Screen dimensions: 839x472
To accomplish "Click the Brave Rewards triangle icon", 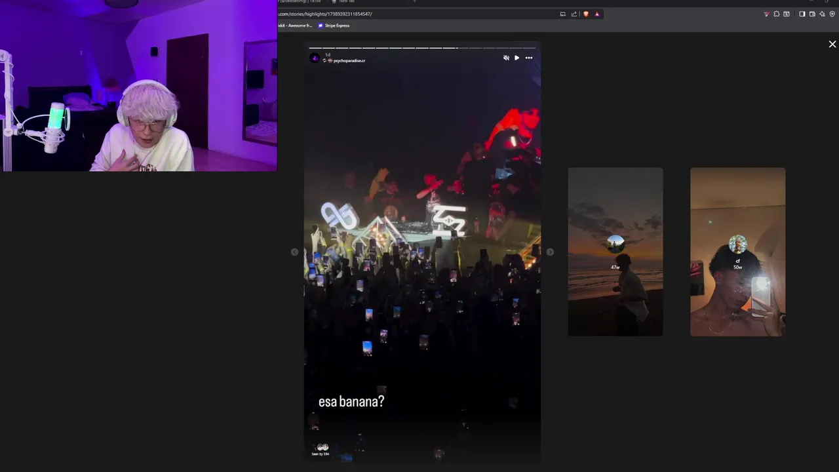I will (x=596, y=14).
